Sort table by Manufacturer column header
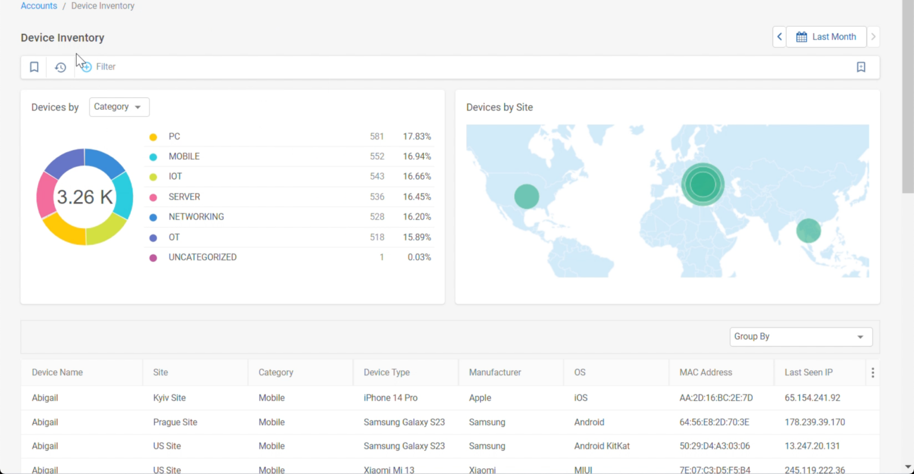This screenshot has height=474, width=914. point(494,372)
